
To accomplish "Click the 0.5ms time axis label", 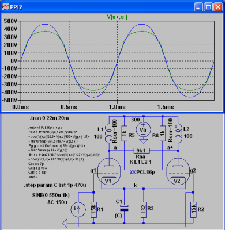I will tap(69, 107).
